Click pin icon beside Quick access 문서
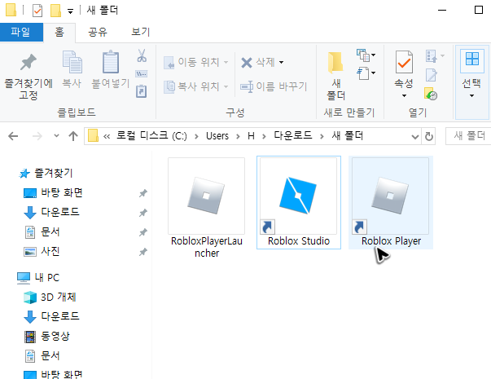The width and height of the screenshot is (491, 379). point(142,232)
